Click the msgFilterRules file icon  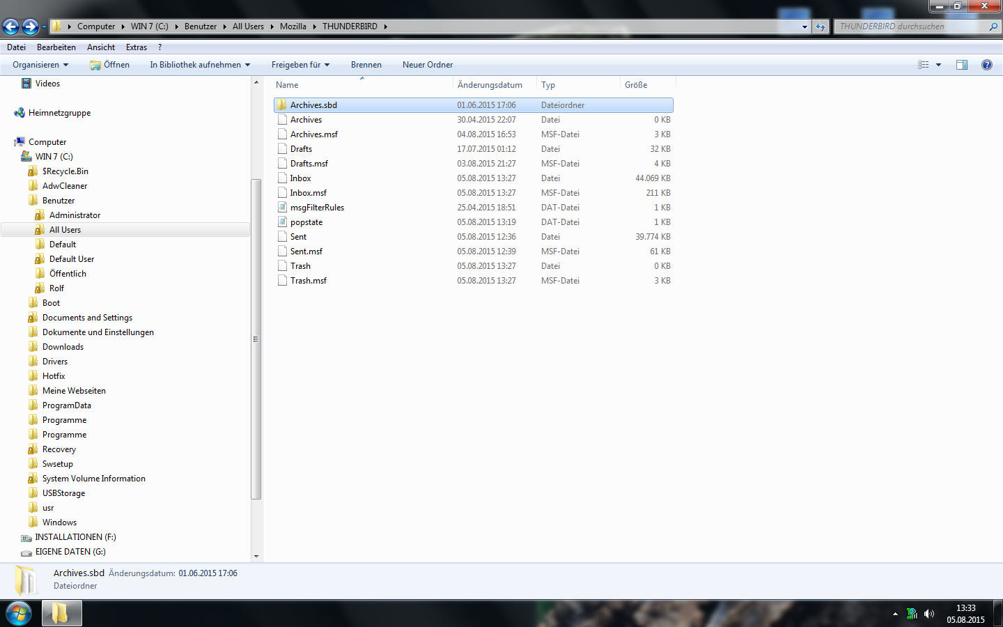[x=282, y=208]
